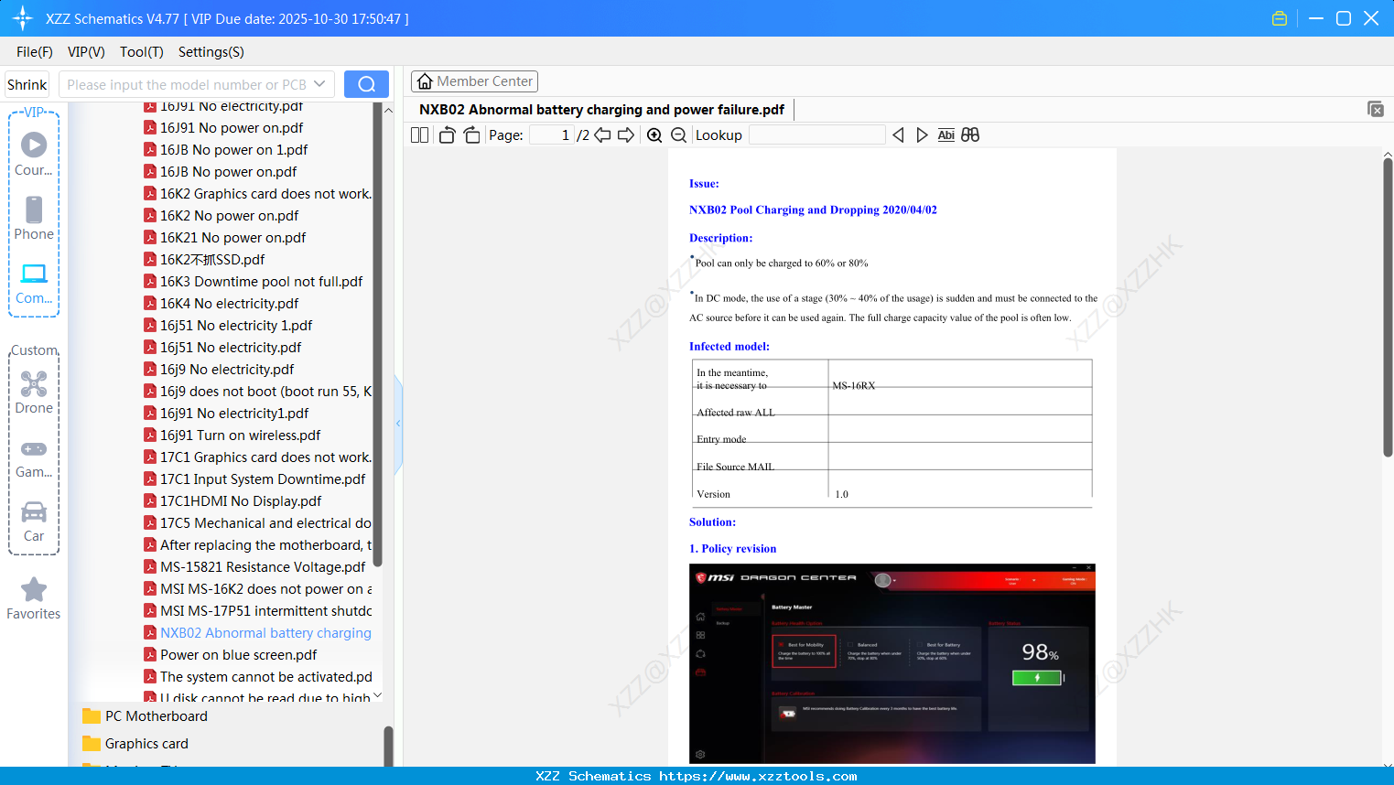Open the VIP(V) menu

[86, 52]
